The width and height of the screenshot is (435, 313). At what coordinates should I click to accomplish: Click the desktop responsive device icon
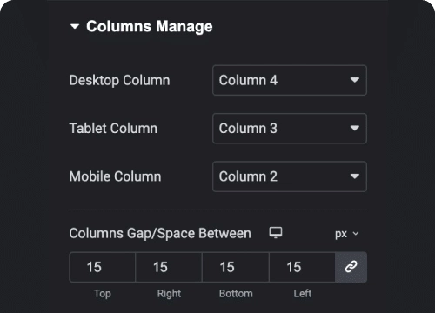(276, 233)
